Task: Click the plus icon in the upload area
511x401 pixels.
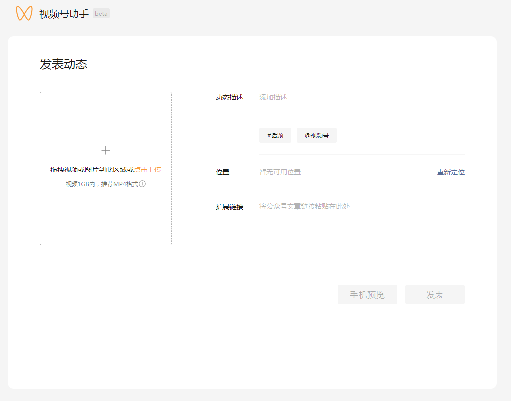Action: point(105,150)
